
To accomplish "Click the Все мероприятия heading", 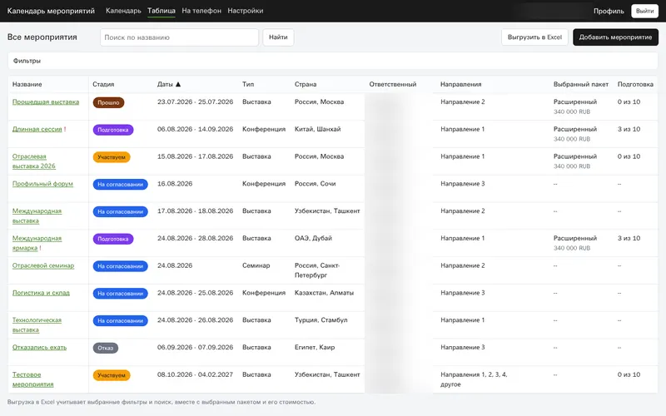I will tap(42, 37).
